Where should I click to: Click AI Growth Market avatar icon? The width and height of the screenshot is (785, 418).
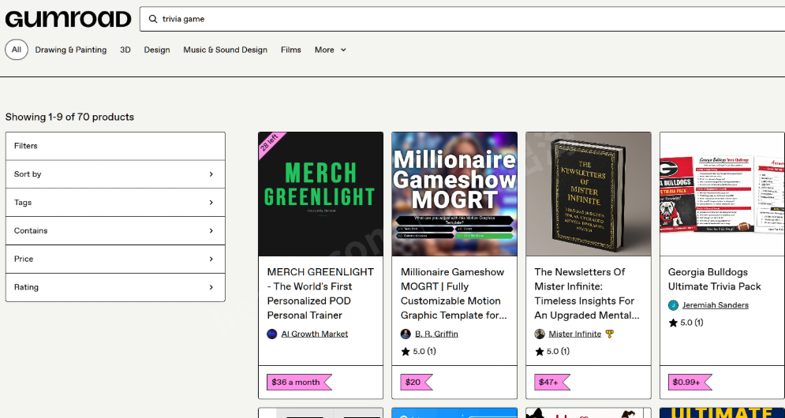[272, 334]
